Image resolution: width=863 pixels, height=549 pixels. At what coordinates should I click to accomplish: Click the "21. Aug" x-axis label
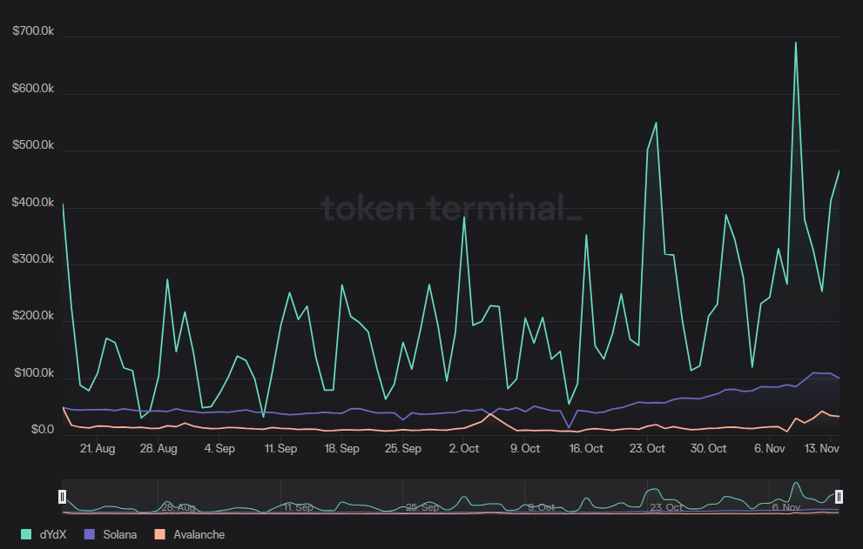(97, 449)
